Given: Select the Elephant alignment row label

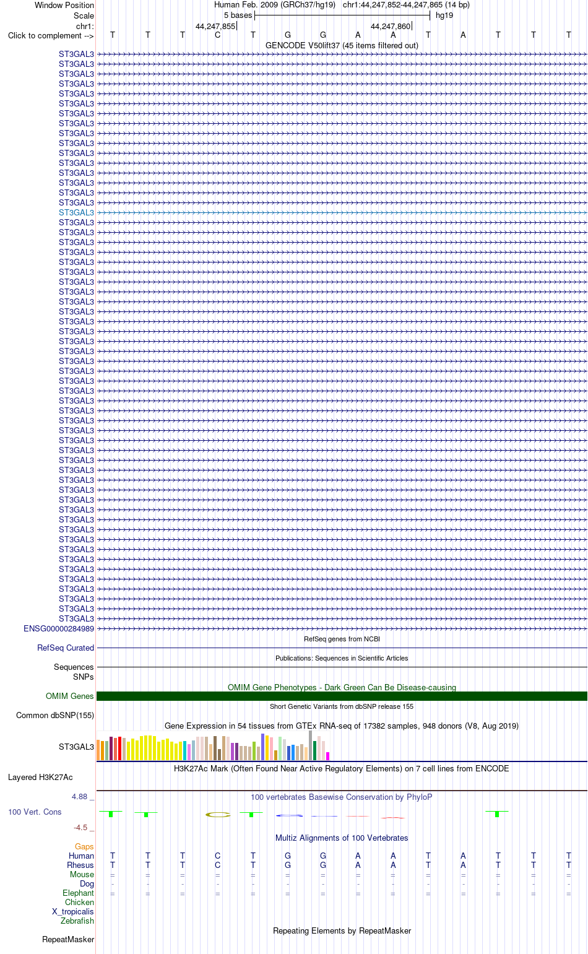Looking at the screenshot, I should point(79,893).
